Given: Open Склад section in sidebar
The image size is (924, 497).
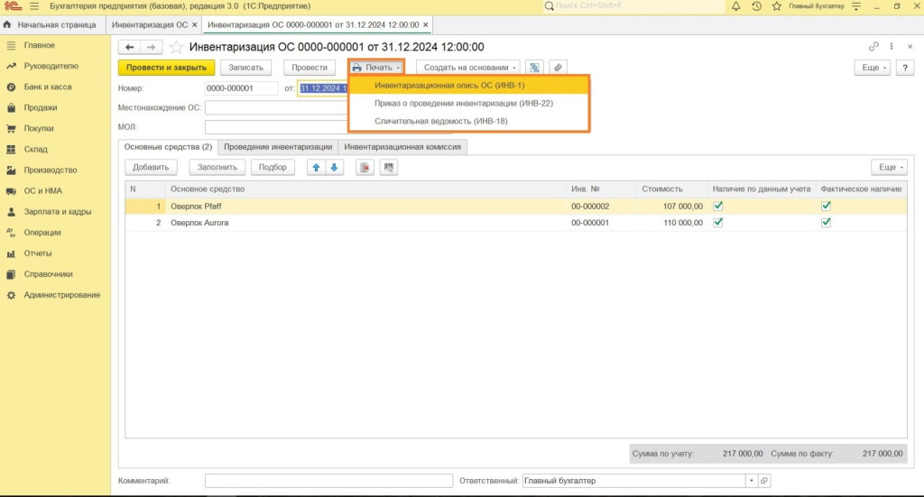Looking at the screenshot, I should click(35, 150).
